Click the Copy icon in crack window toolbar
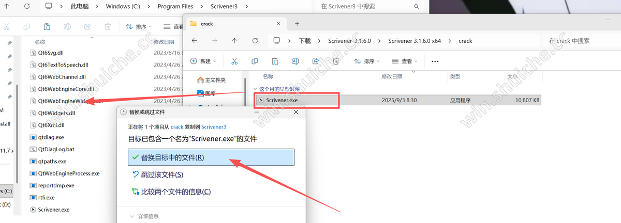The width and height of the screenshot is (621, 223). pyautogui.click(x=254, y=61)
